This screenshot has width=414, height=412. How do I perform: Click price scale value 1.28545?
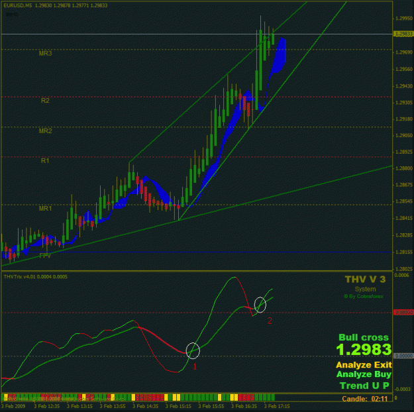(x=403, y=201)
